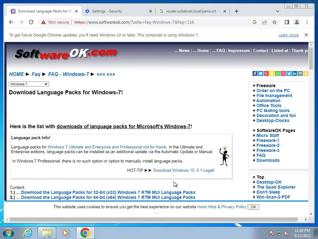Share page on Facebook icon
Viewport: 318px width, 239px height.
pos(255,73)
